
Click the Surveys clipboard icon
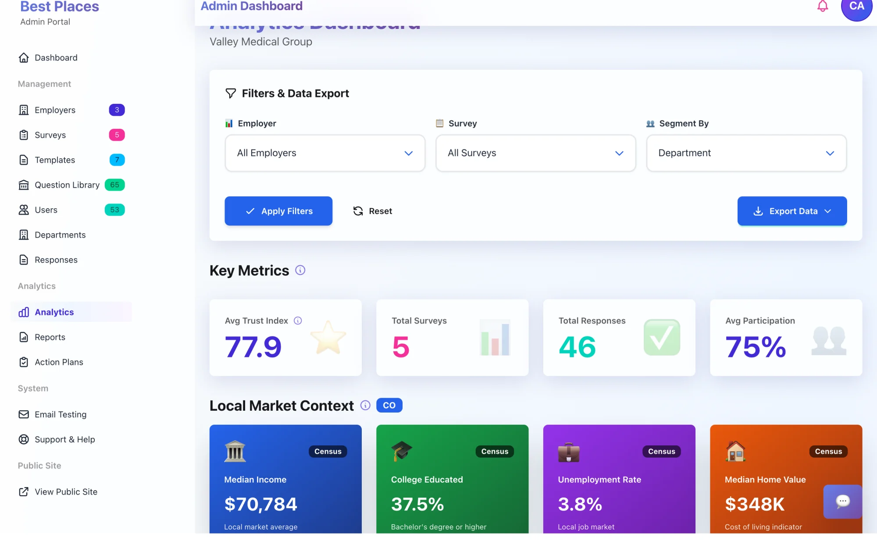24,135
